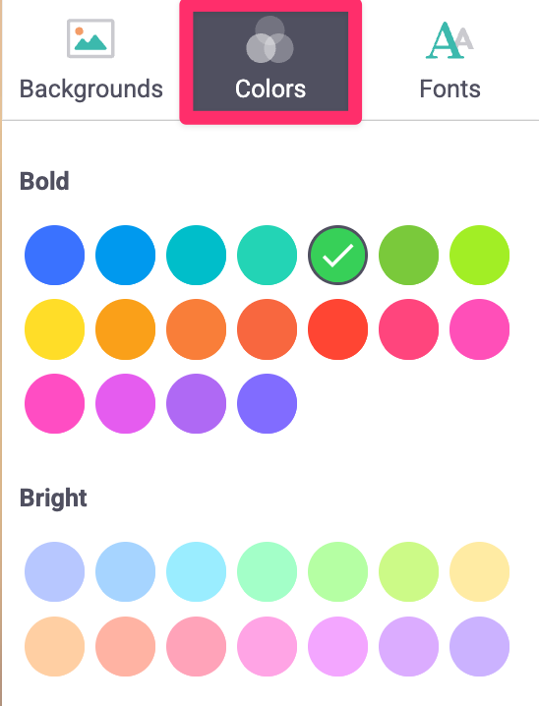Pick the pale yellow Bright swatch

pos(480,572)
